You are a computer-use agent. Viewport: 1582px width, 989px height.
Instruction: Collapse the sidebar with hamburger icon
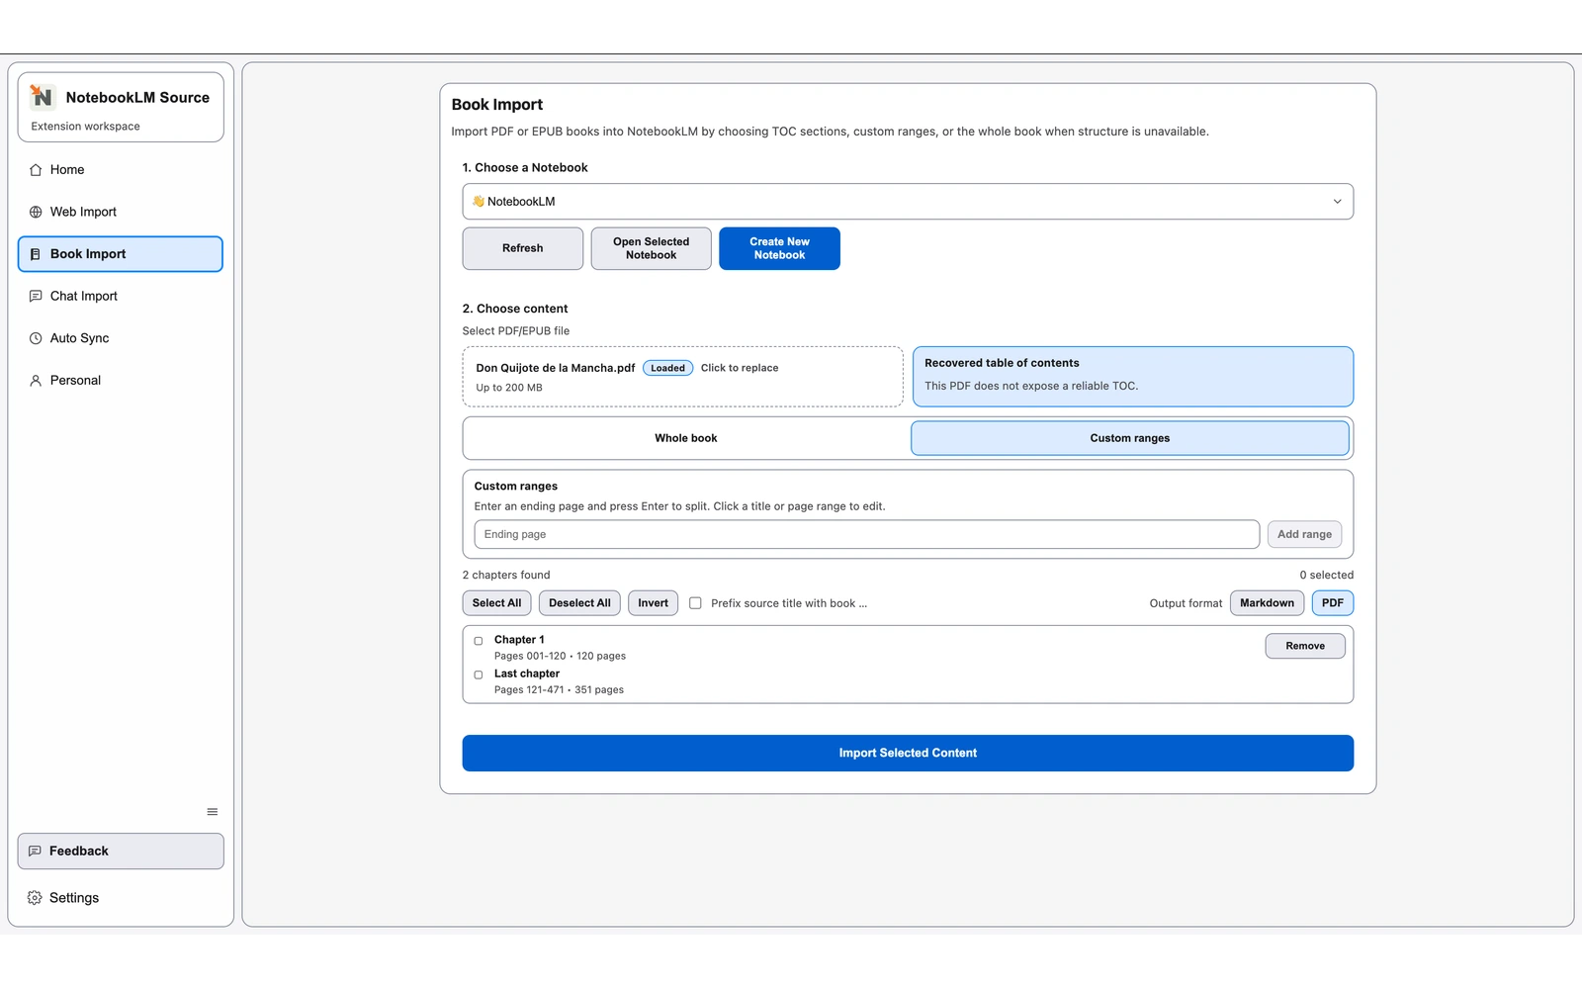click(212, 810)
